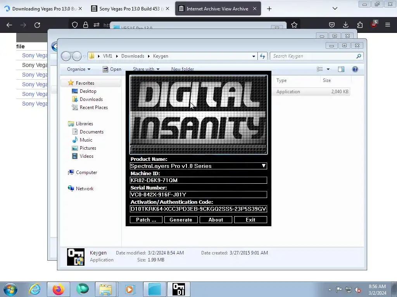Click the Machine ID field

click(x=198, y=180)
